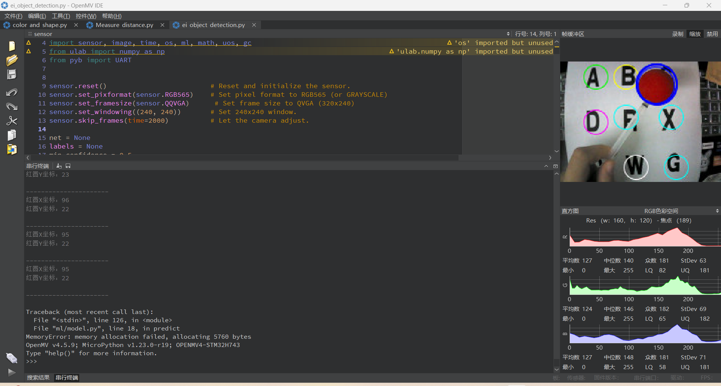Toggle the 禁用 disable frame buffer button
Viewport: 721px width, 386px height.
712,34
